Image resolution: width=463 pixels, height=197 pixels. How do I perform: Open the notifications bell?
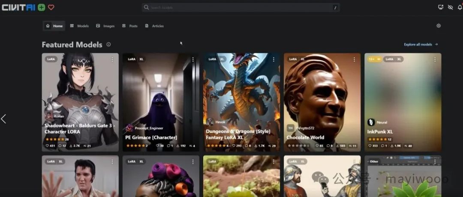(460, 7)
